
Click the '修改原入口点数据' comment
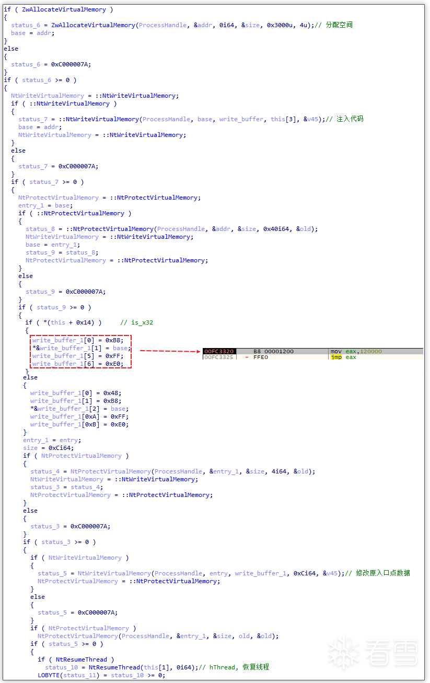(x=382, y=573)
